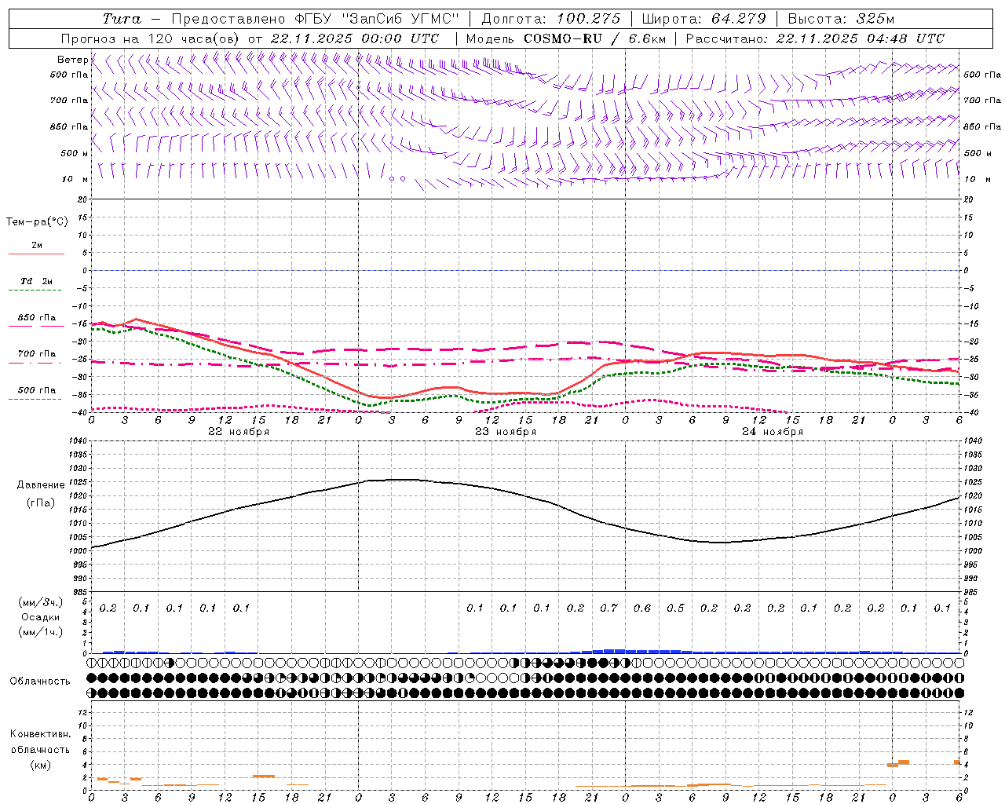Screen dimensions: 1005x804
Task: Click the "Давление" pressure panel label
Action: (x=41, y=485)
